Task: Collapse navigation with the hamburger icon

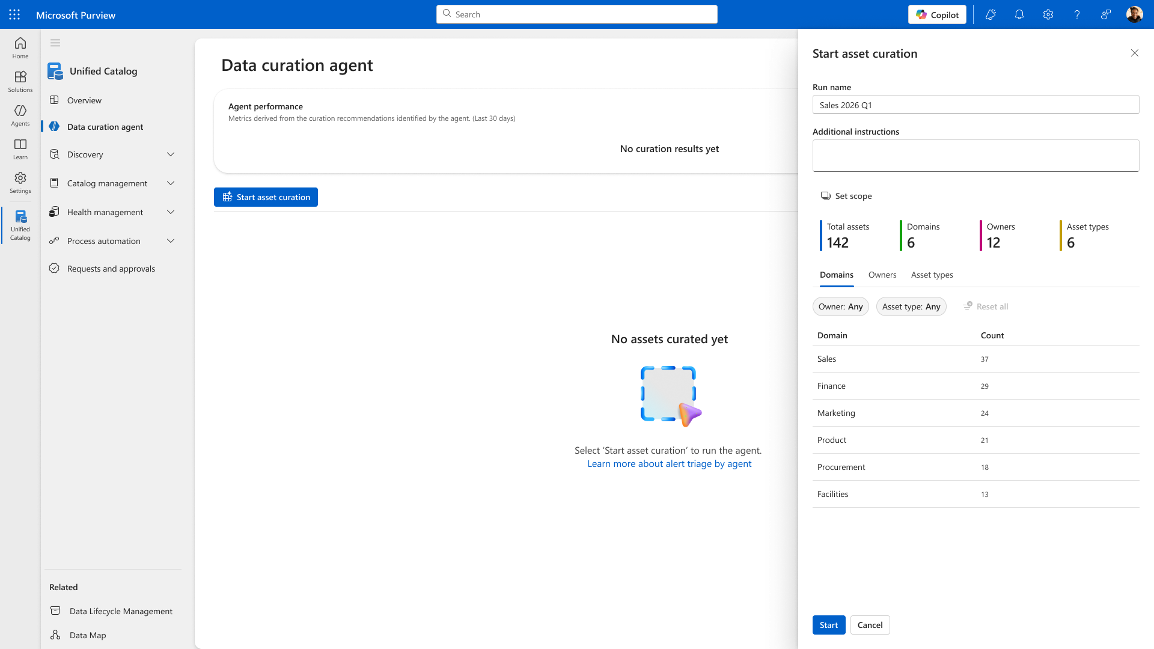Action: 55,43
